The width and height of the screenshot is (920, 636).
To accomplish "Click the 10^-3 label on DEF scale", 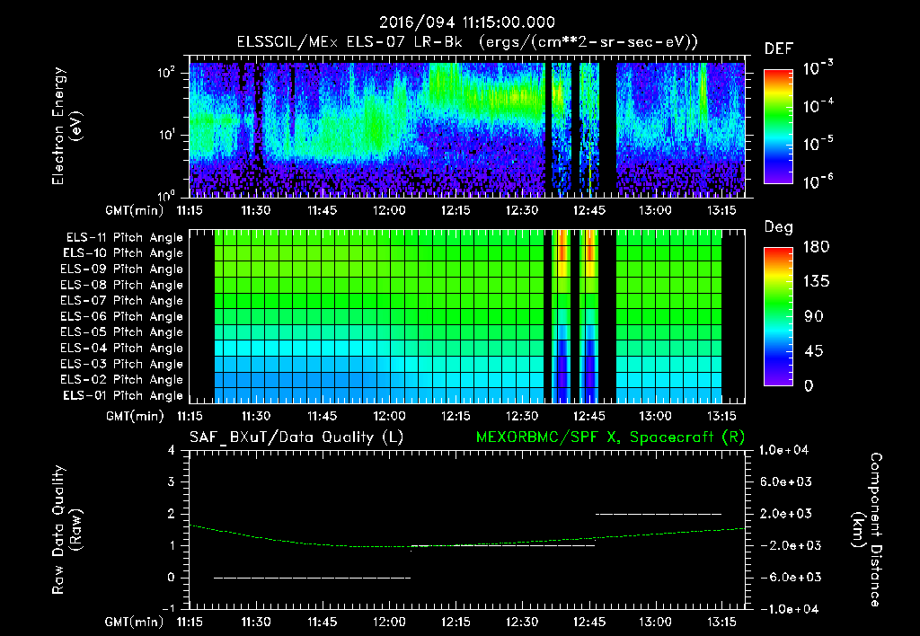I will [x=818, y=68].
